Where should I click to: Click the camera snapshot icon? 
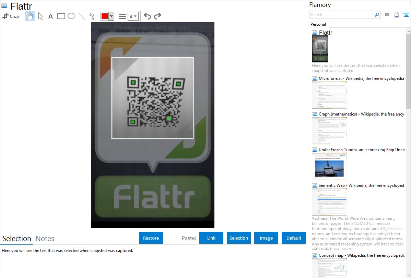387,15
